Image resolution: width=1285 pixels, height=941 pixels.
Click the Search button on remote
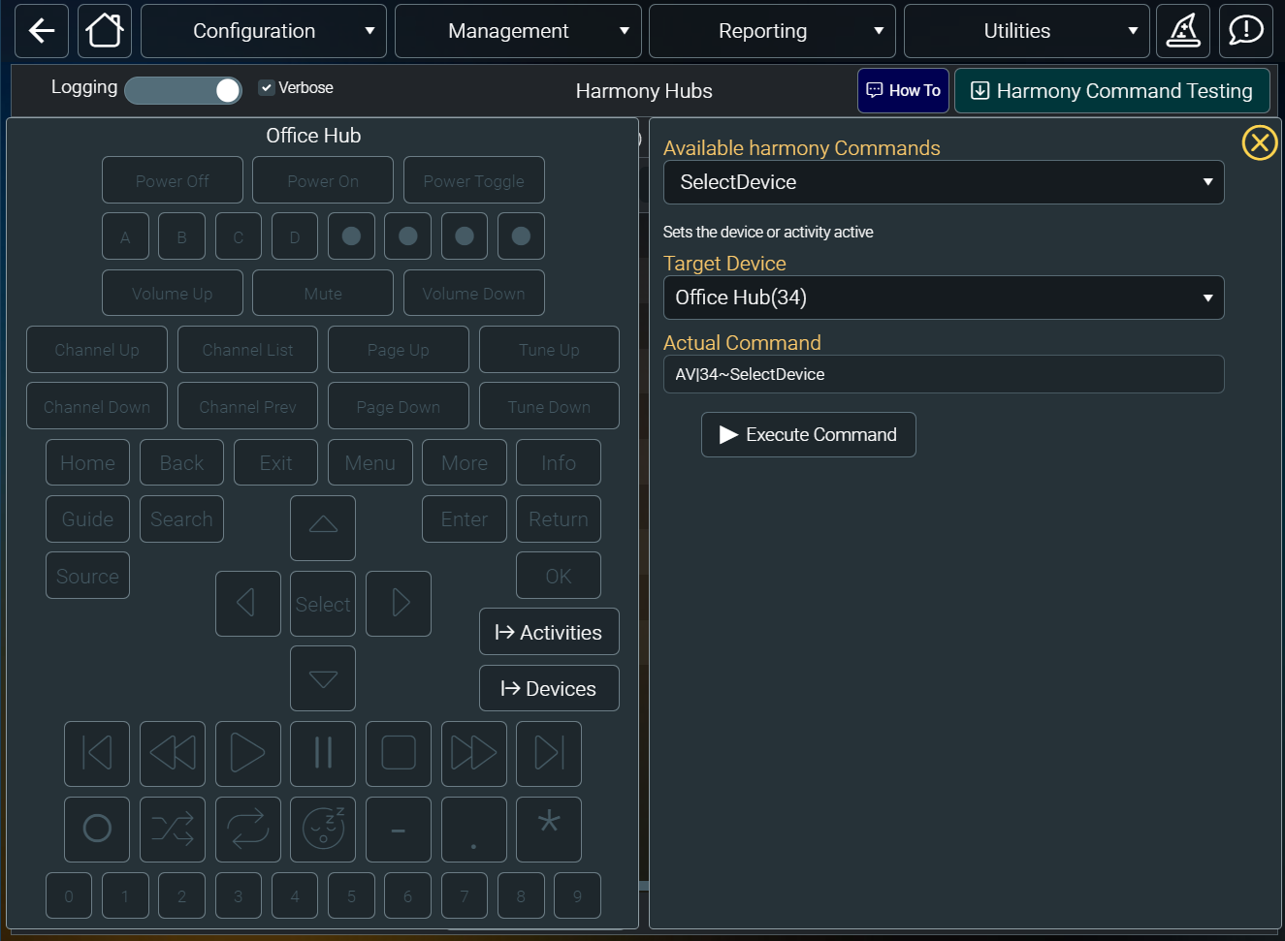pos(181,519)
